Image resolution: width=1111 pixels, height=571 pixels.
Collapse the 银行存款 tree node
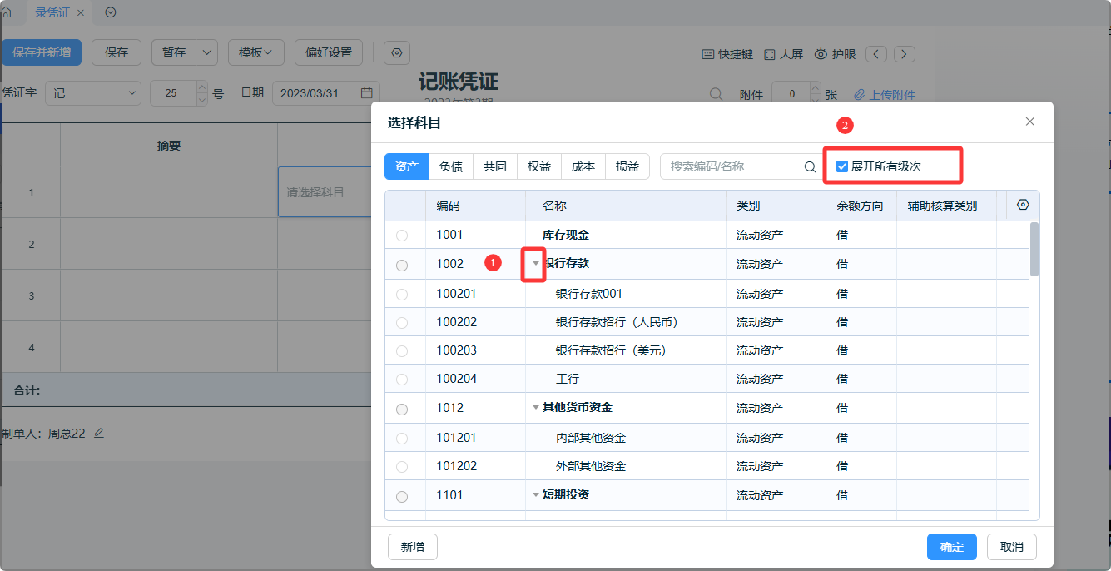click(536, 263)
